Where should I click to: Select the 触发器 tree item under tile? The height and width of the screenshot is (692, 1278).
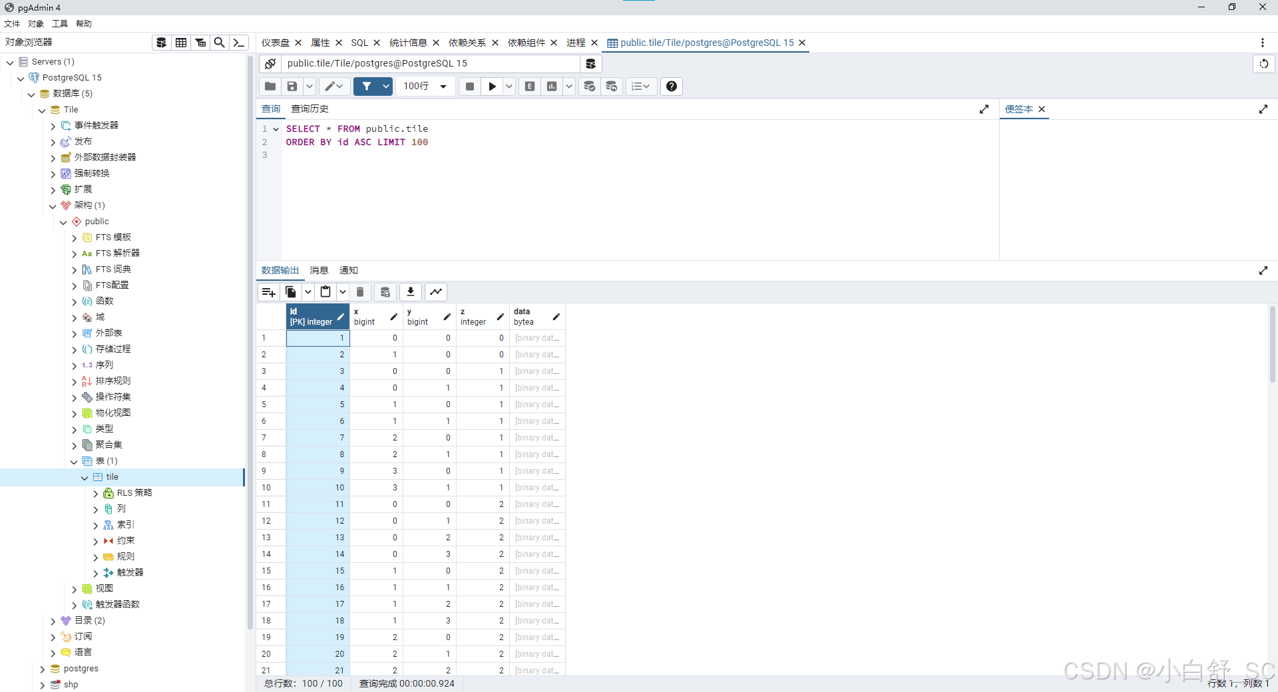(130, 573)
